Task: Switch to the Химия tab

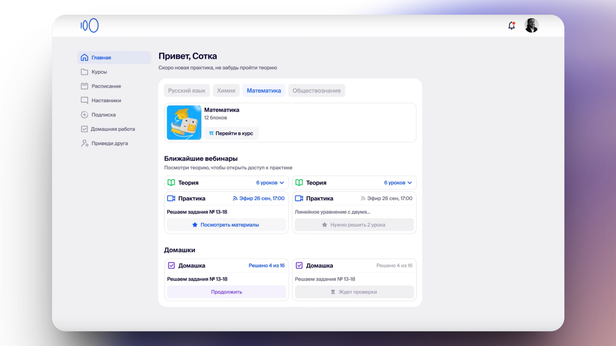Action: coord(226,90)
